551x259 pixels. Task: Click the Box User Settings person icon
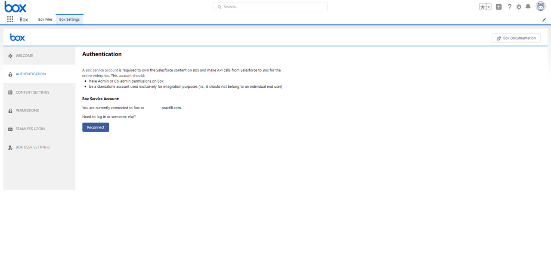pyautogui.click(x=10, y=148)
